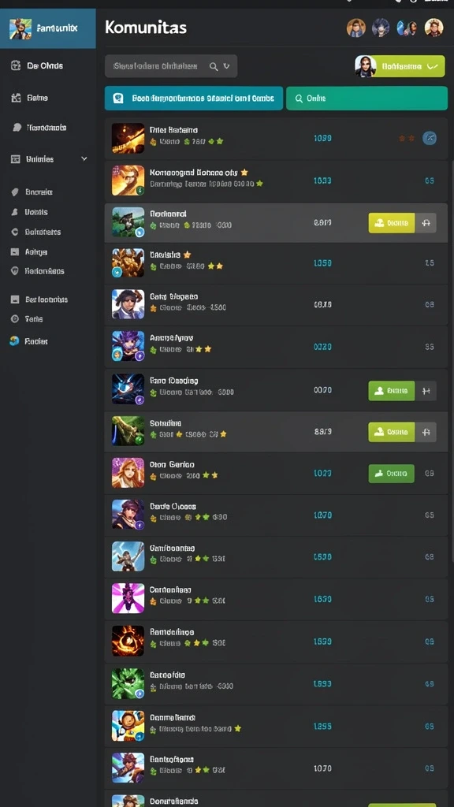This screenshot has width=454, height=807.
Task: Select the teal tab with the badge icon
Action: 194,99
